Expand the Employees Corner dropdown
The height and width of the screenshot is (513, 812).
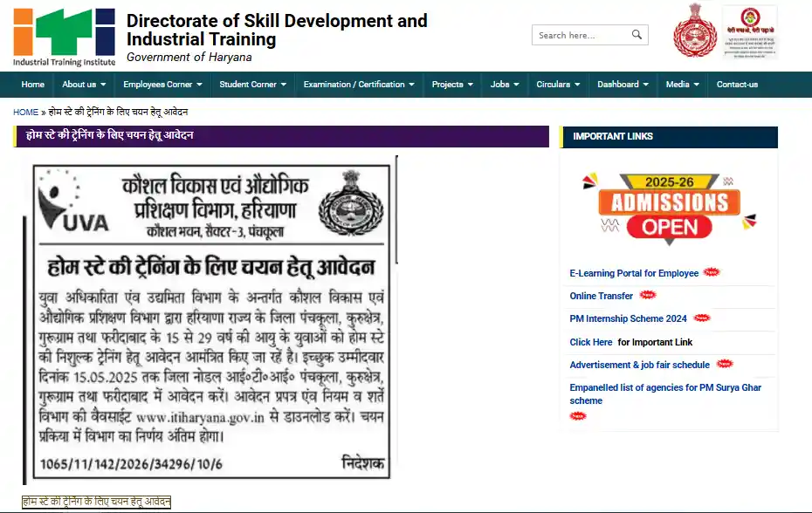point(162,85)
